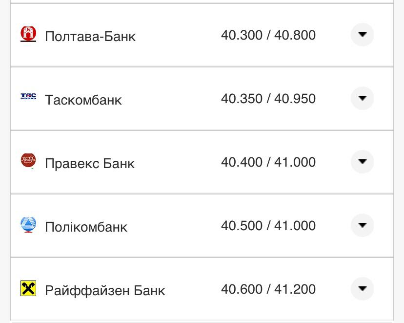Open the Райффайзен Банк expander arrow
The width and height of the screenshot is (404, 323).
(362, 289)
